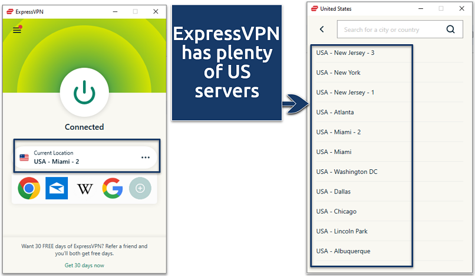Open the Wikipedia shortcut
This screenshot has height=276, width=475.
(85, 189)
